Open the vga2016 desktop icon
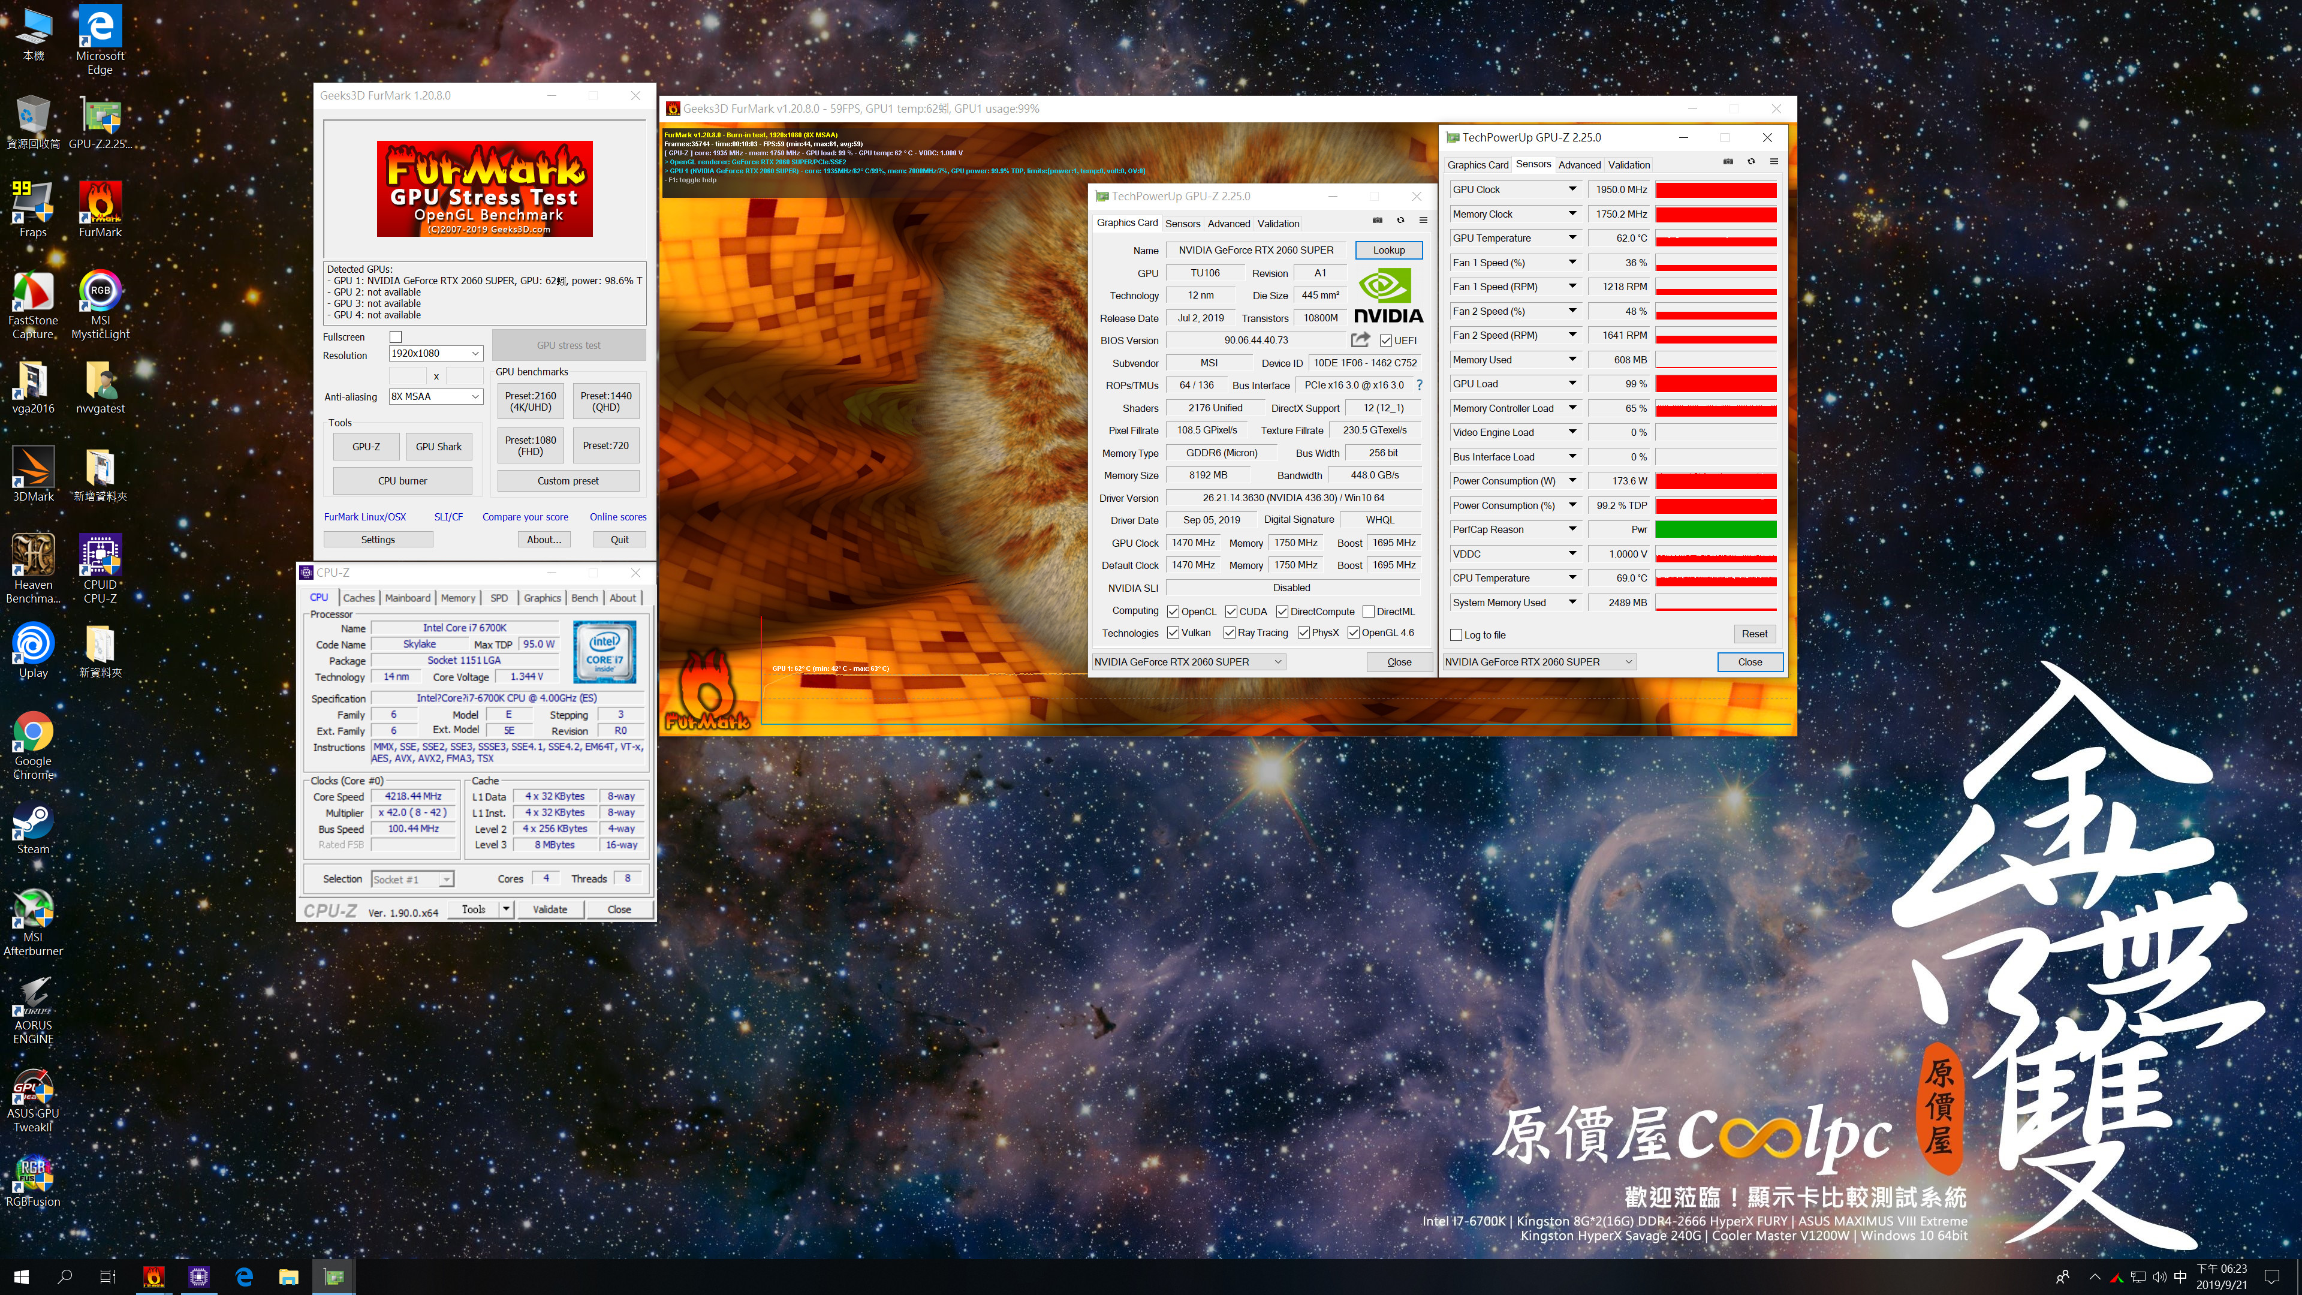This screenshot has width=2302, height=1295. pyautogui.click(x=33, y=386)
